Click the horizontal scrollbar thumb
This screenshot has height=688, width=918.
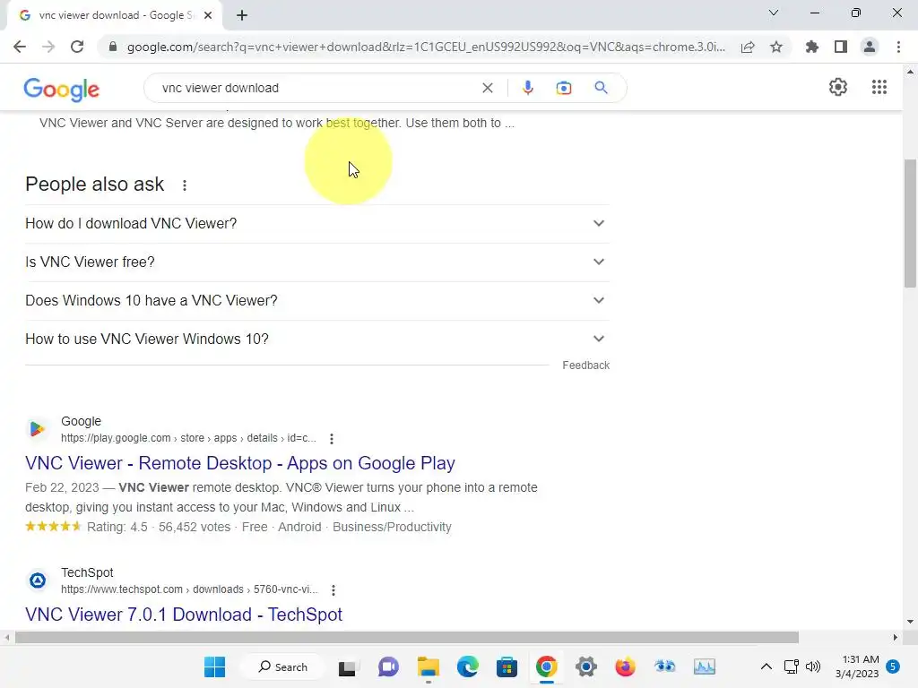(407, 638)
